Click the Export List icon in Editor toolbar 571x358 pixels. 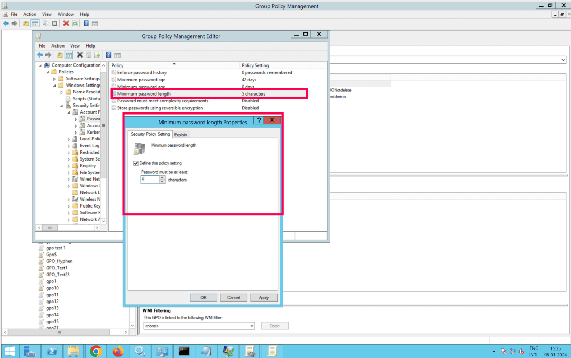97,55
